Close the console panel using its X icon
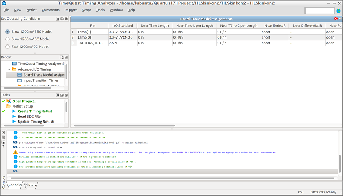Image resolution: width=343 pixels, height=196 pixels. [3, 133]
